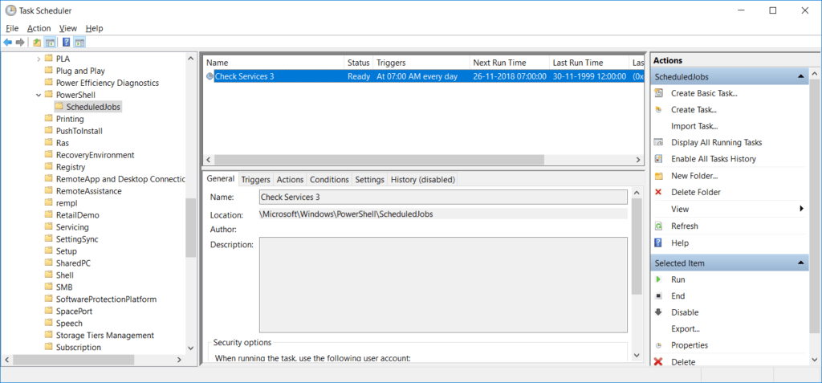Click the blue Help toolbar icon
822x383 pixels.
tap(66, 43)
